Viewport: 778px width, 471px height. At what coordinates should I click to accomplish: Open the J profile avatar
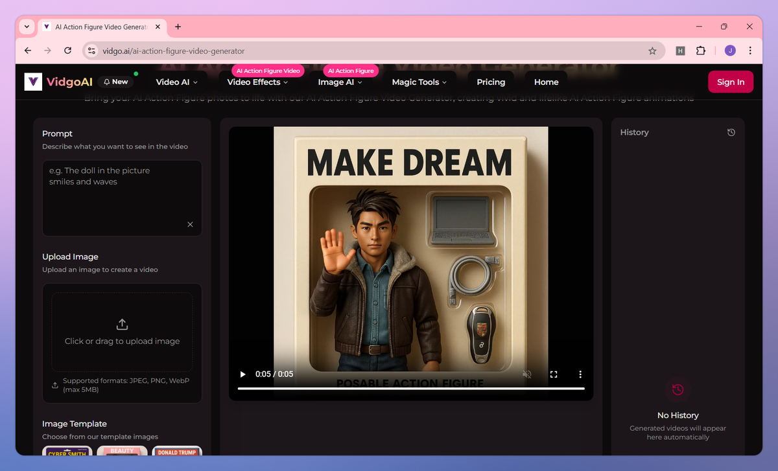pos(730,51)
